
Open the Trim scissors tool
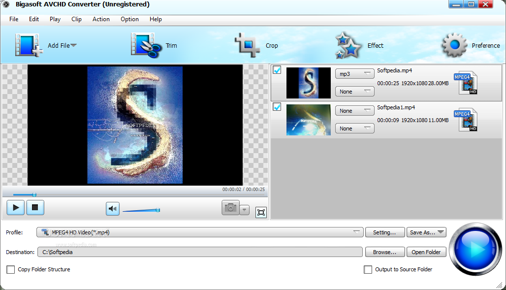pos(146,45)
